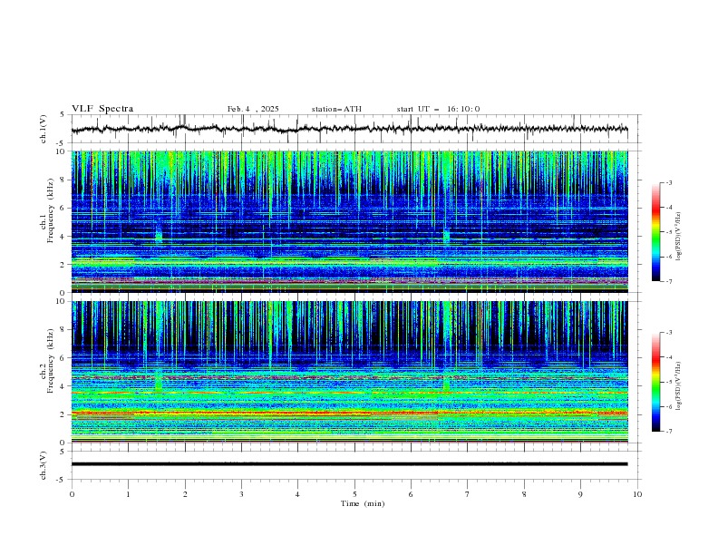Screen dimensions: 718x555
Task: Click tick label "5" on the Time axis
Action: 354,494
